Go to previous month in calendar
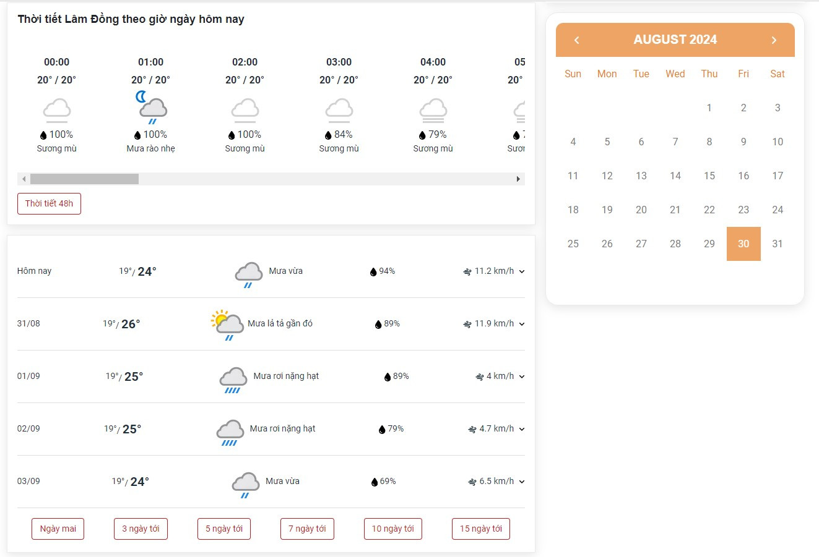 tap(576, 40)
